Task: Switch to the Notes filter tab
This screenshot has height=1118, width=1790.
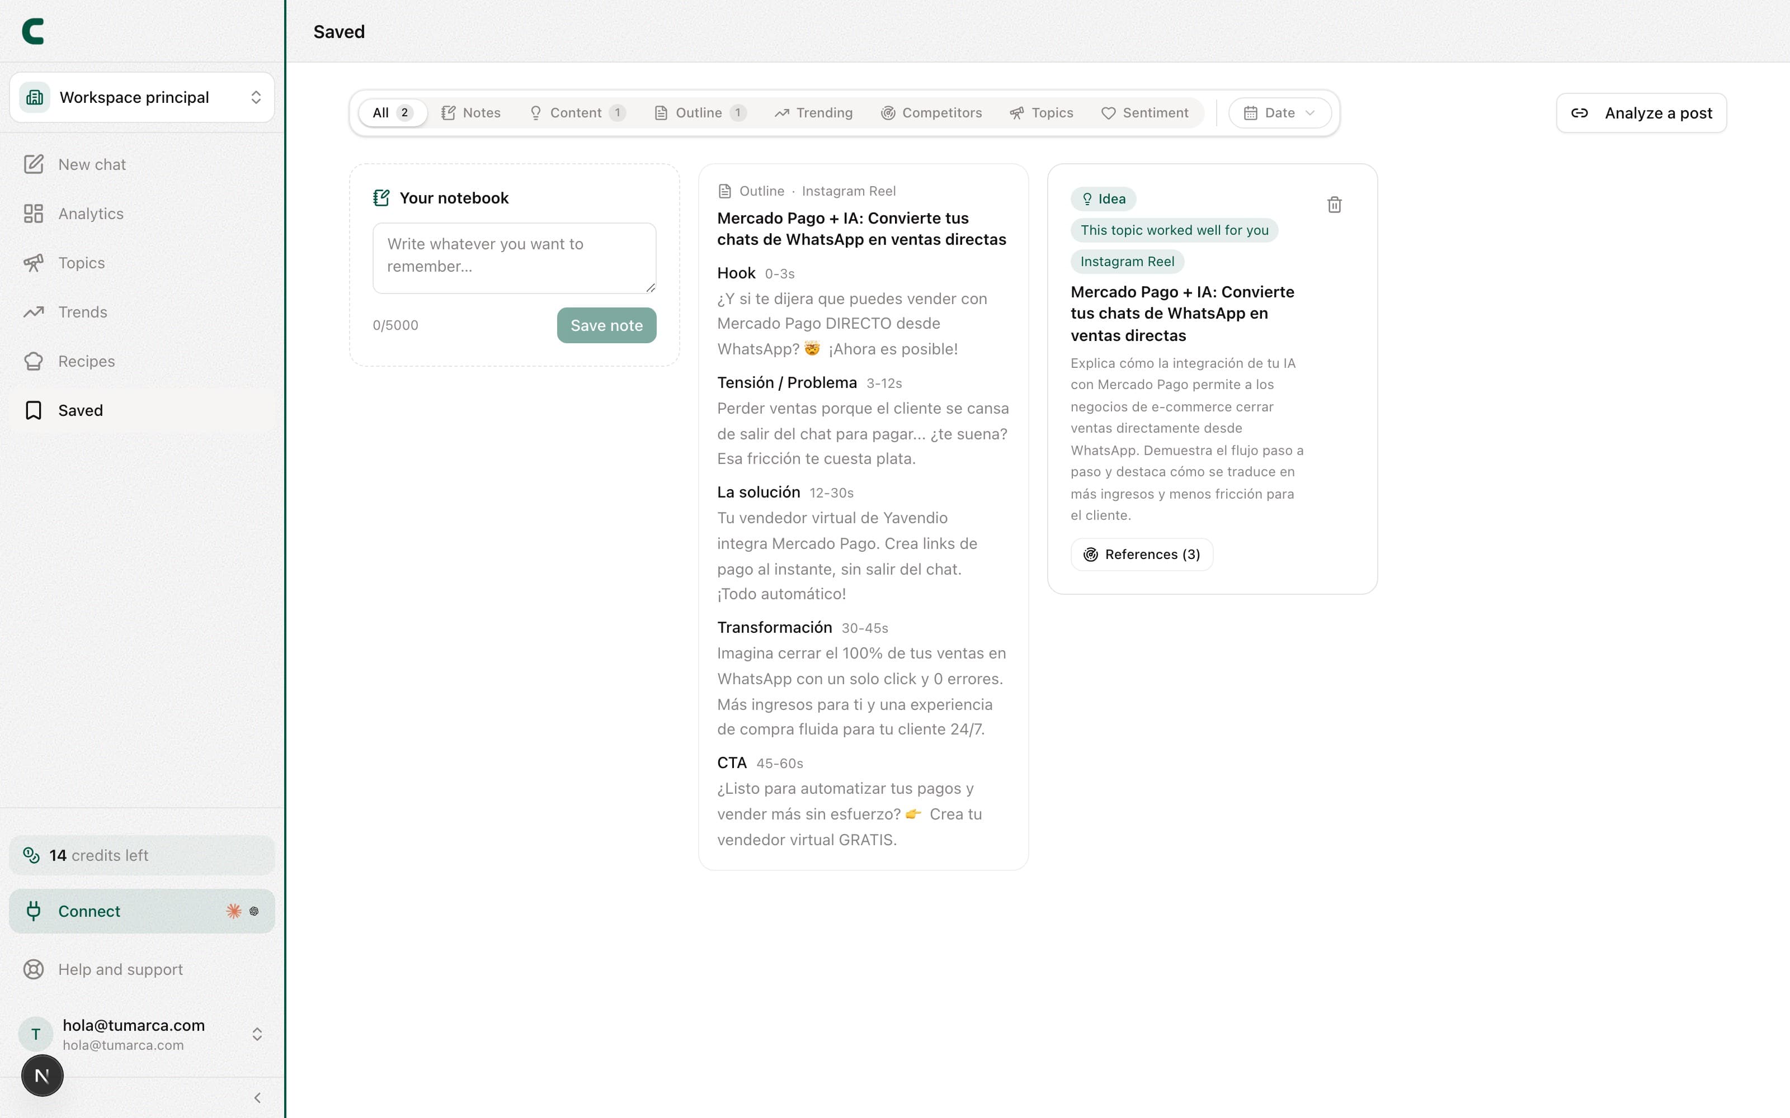Action: (x=471, y=113)
